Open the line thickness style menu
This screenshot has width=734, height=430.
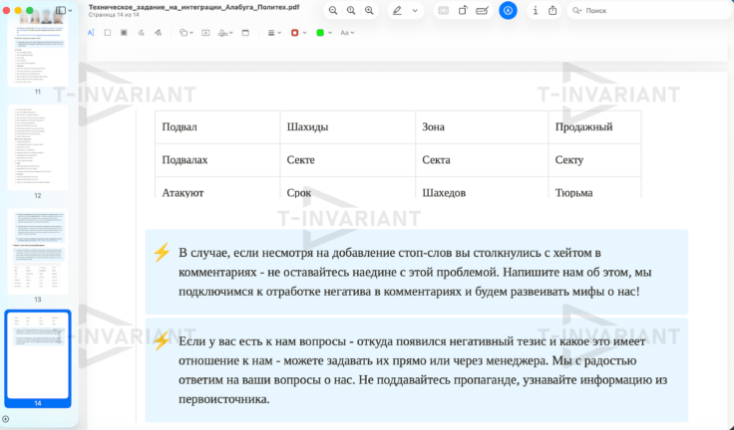pos(273,33)
